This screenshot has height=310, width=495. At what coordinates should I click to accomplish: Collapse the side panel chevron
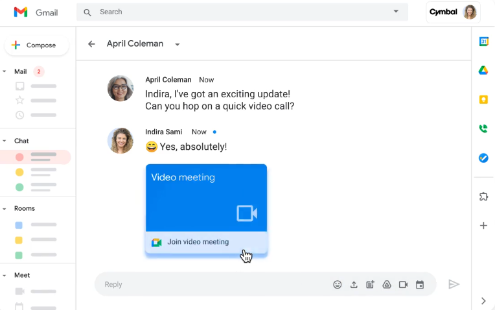click(x=483, y=301)
